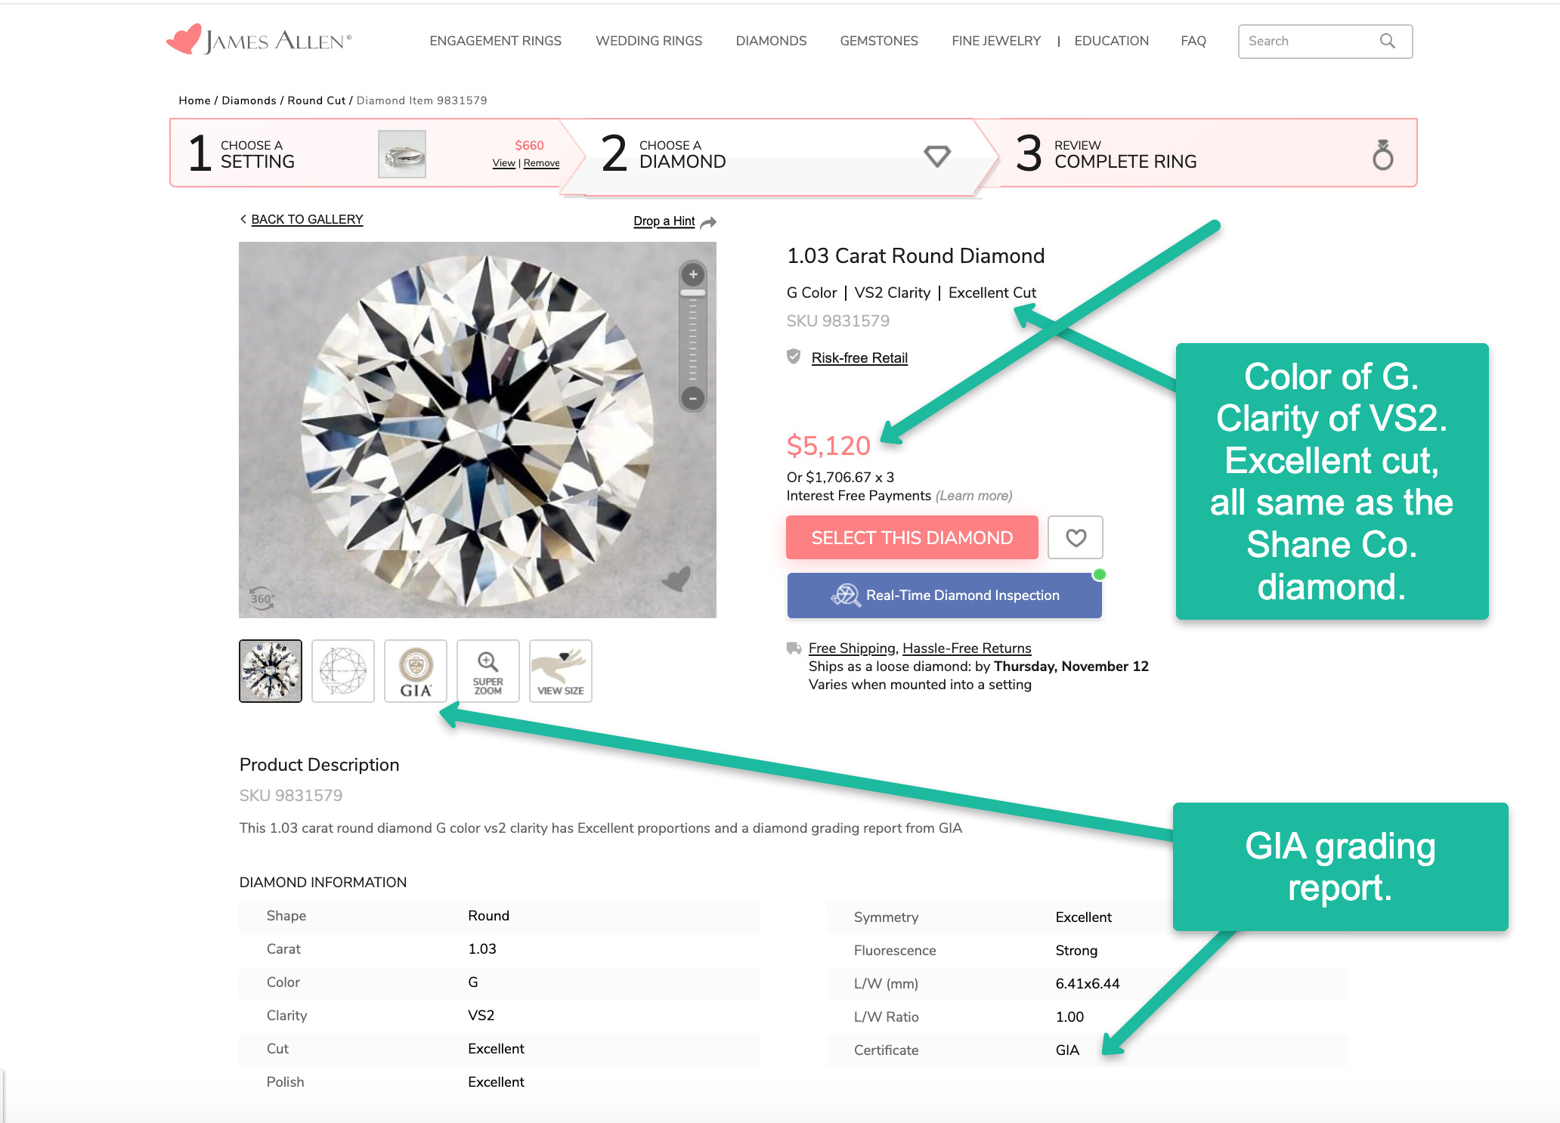Open the Diamonds navigation menu
Screen dimensions: 1560x1123
[771, 41]
